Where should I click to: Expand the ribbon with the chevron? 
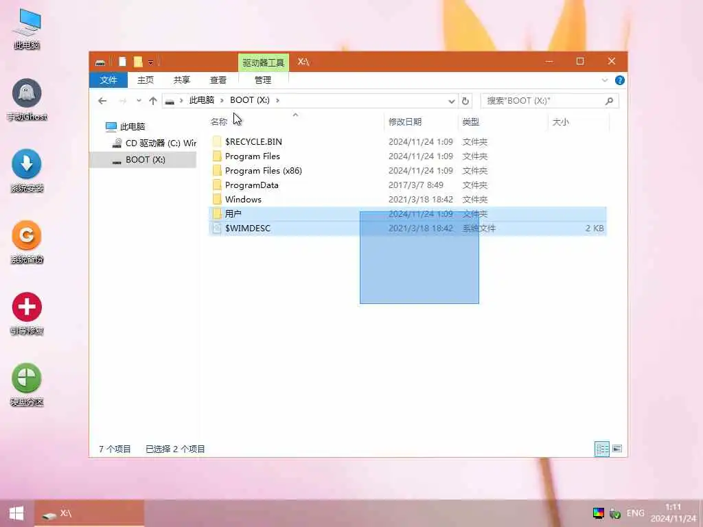coord(604,80)
